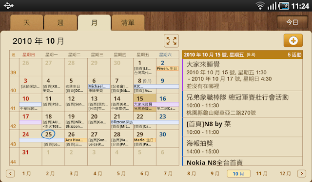Select October 19 in the month grid
The width and height of the screenshot is (312, 182).
click(76, 121)
